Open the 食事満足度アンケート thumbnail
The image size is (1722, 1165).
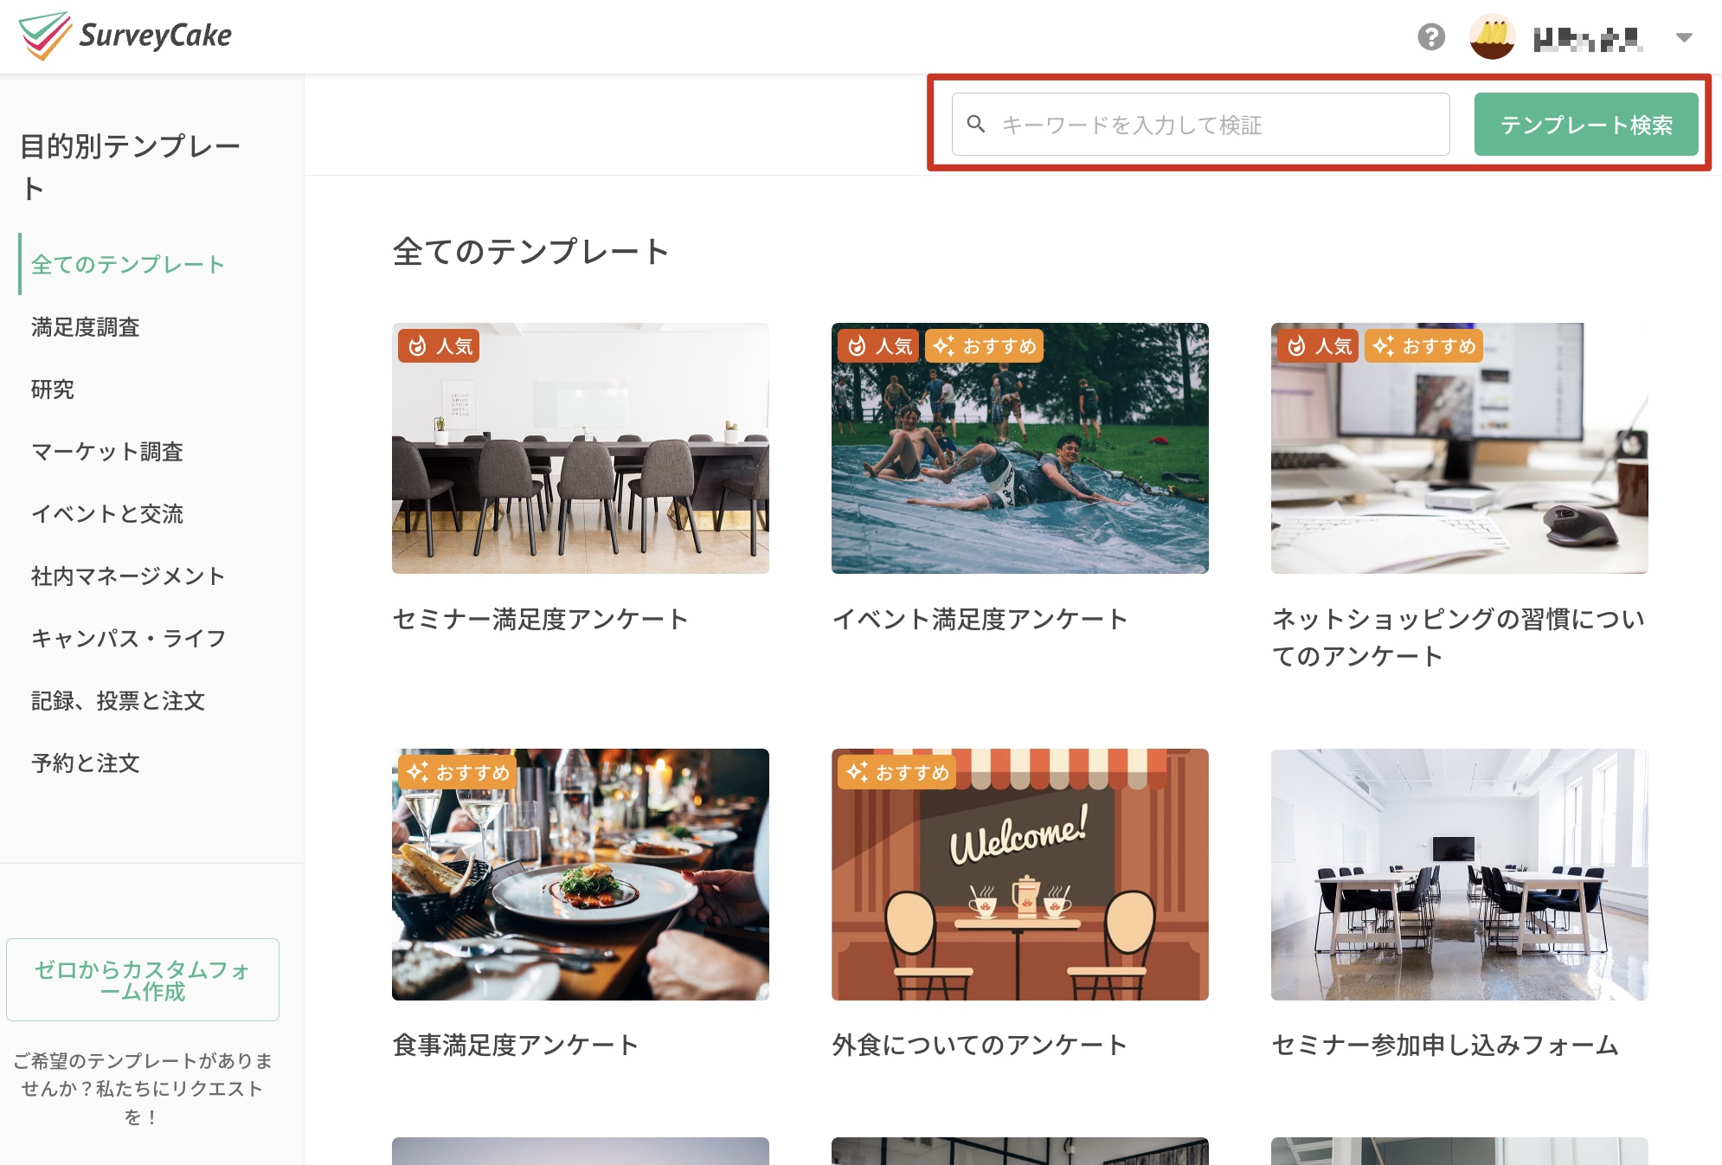581,874
